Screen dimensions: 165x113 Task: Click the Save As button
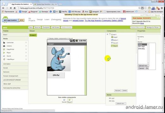[37, 27]
